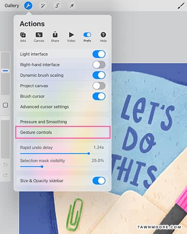Screen dimensions: 187x234
Task: Switch to the Add tab
Action: 23,37
